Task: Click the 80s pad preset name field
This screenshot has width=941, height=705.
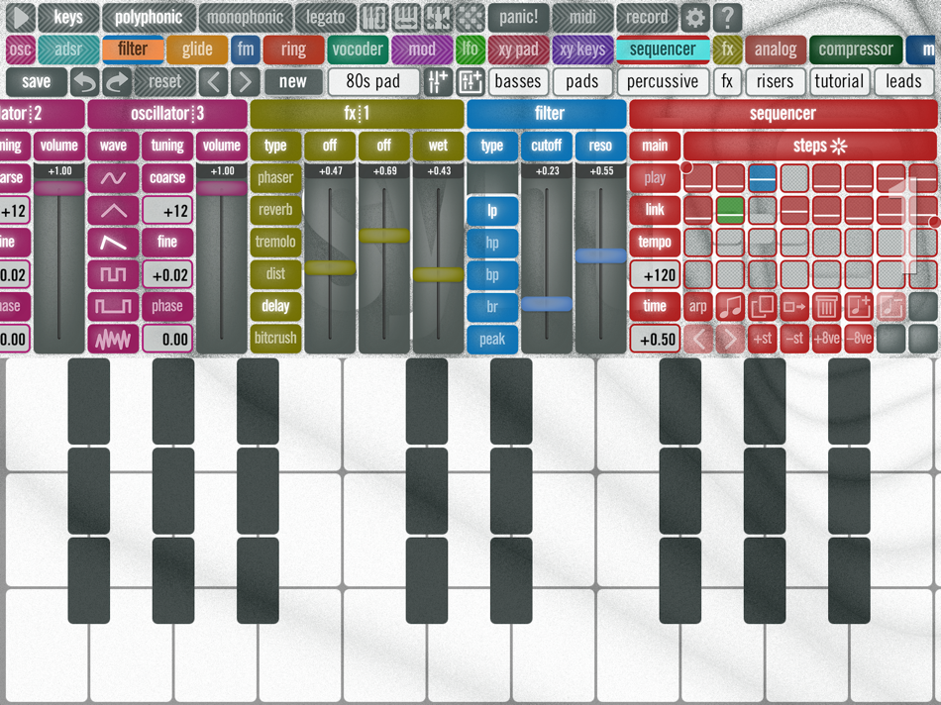Action: (x=372, y=81)
